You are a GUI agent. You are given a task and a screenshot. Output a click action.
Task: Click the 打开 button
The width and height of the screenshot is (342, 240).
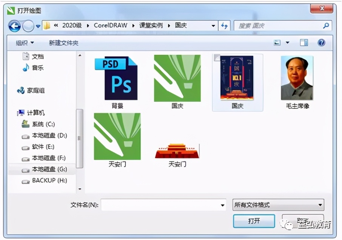tap(254, 222)
